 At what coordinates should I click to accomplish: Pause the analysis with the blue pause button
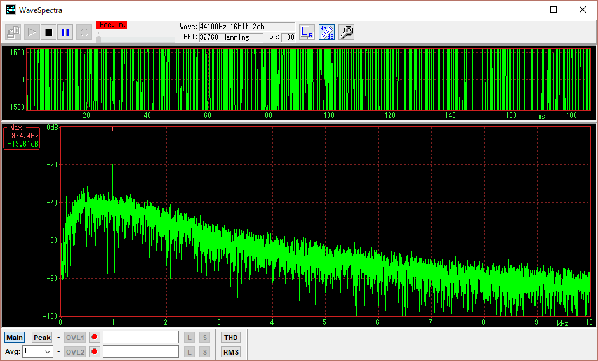point(65,32)
